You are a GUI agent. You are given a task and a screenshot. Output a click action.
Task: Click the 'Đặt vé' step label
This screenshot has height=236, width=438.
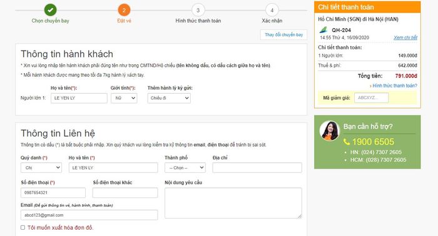point(124,21)
